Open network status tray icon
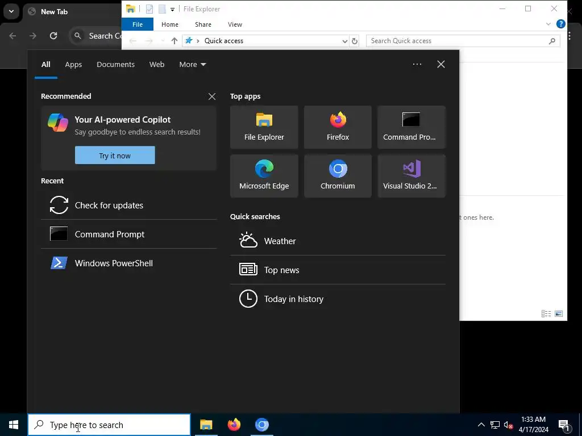This screenshot has height=436, width=582. pyautogui.click(x=495, y=425)
